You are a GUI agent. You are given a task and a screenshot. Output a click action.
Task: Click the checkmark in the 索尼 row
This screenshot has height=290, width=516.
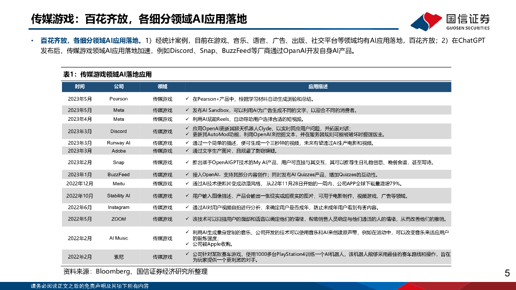[187, 254]
